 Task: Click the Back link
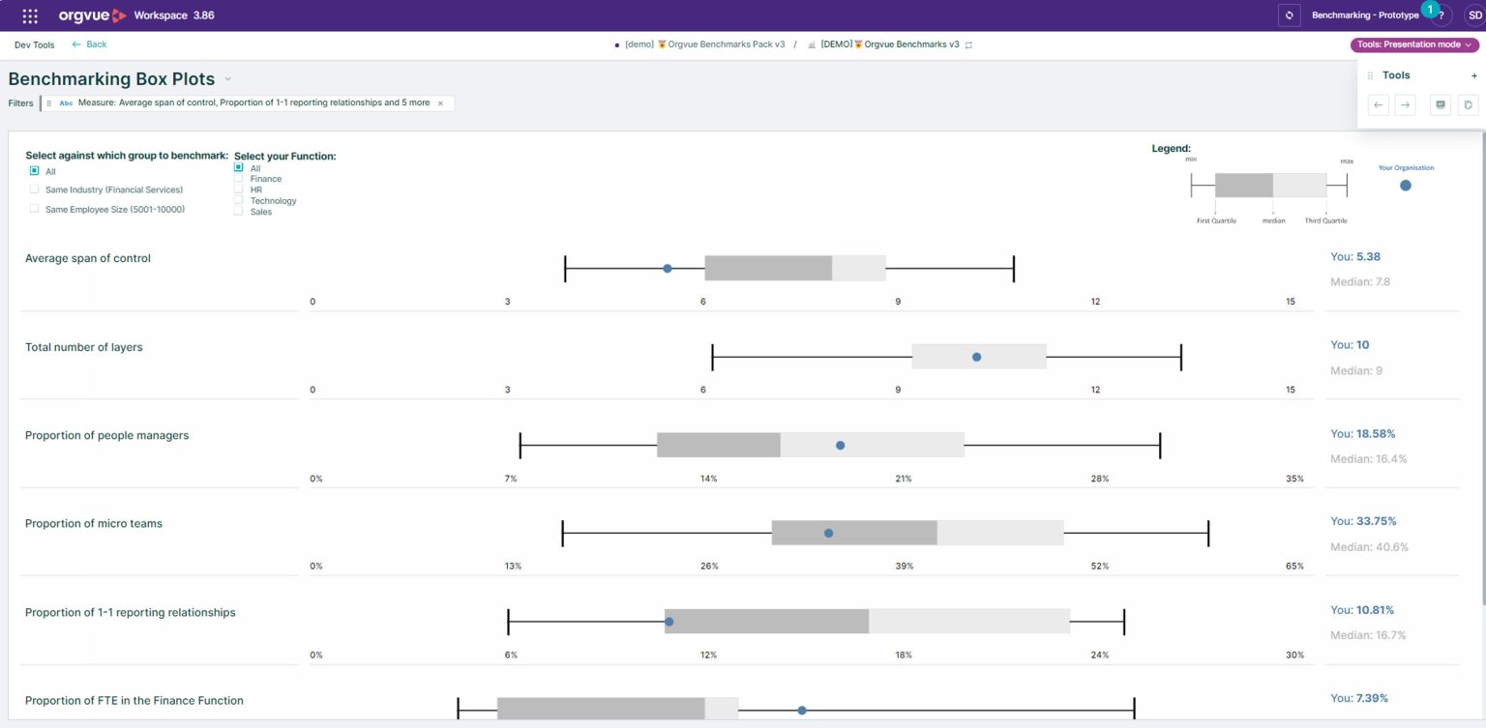(90, 44)
